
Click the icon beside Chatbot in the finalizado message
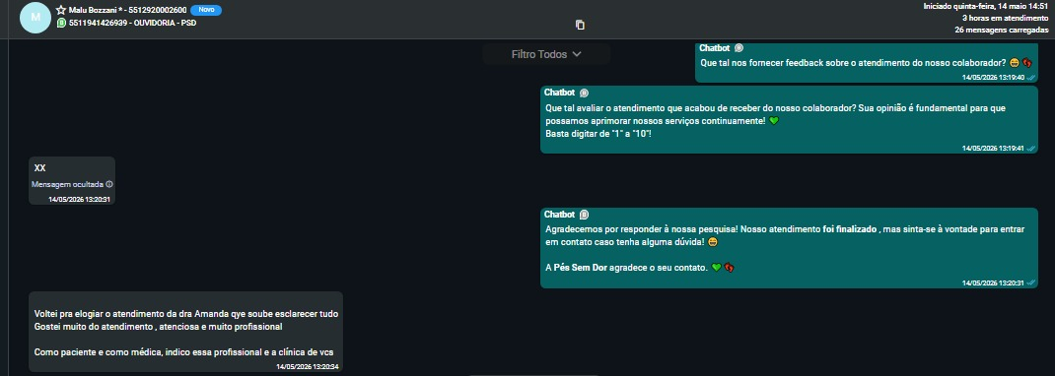tap(584, 215)
